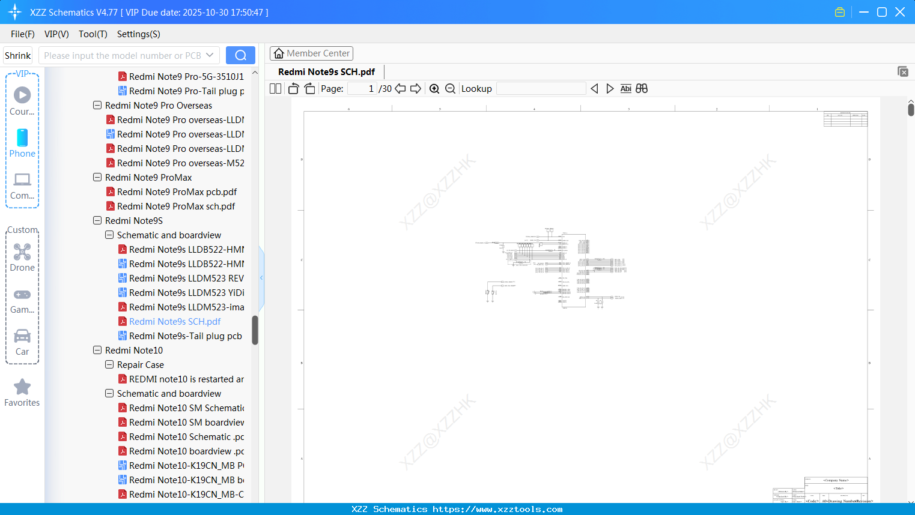Click the home icon in Member Center
The height and width of the screenshot is (515, 915).
coord(279,53)
